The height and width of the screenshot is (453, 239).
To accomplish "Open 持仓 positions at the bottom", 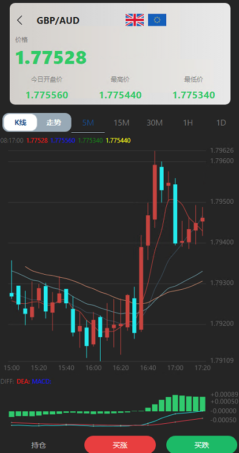I will pos(39,445).
